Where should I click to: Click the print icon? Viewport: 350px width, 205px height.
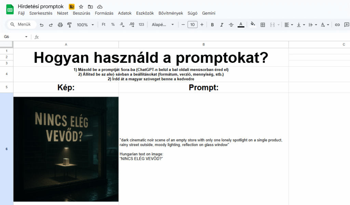click(x=60, y=25)
